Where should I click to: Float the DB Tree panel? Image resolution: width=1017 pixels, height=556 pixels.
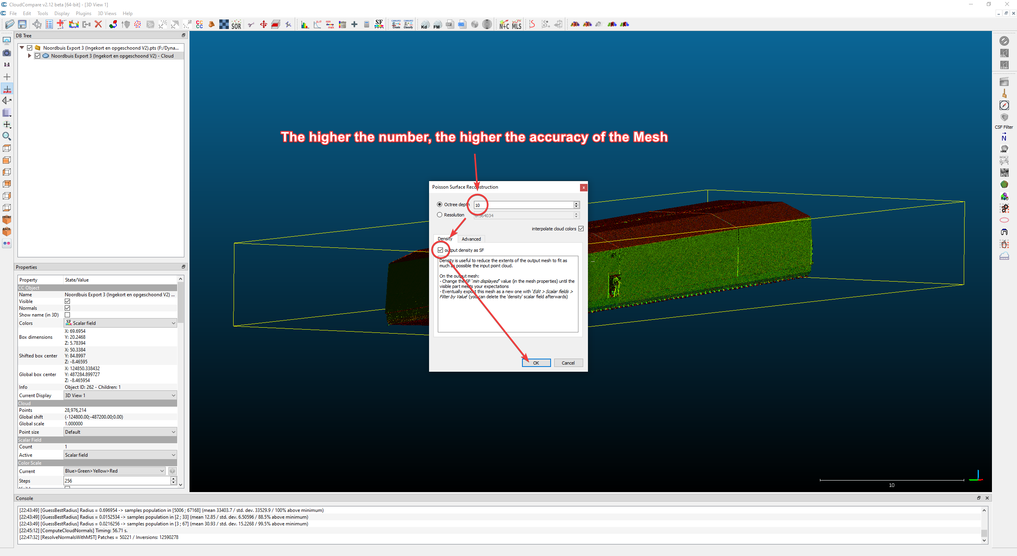[184, 35]
